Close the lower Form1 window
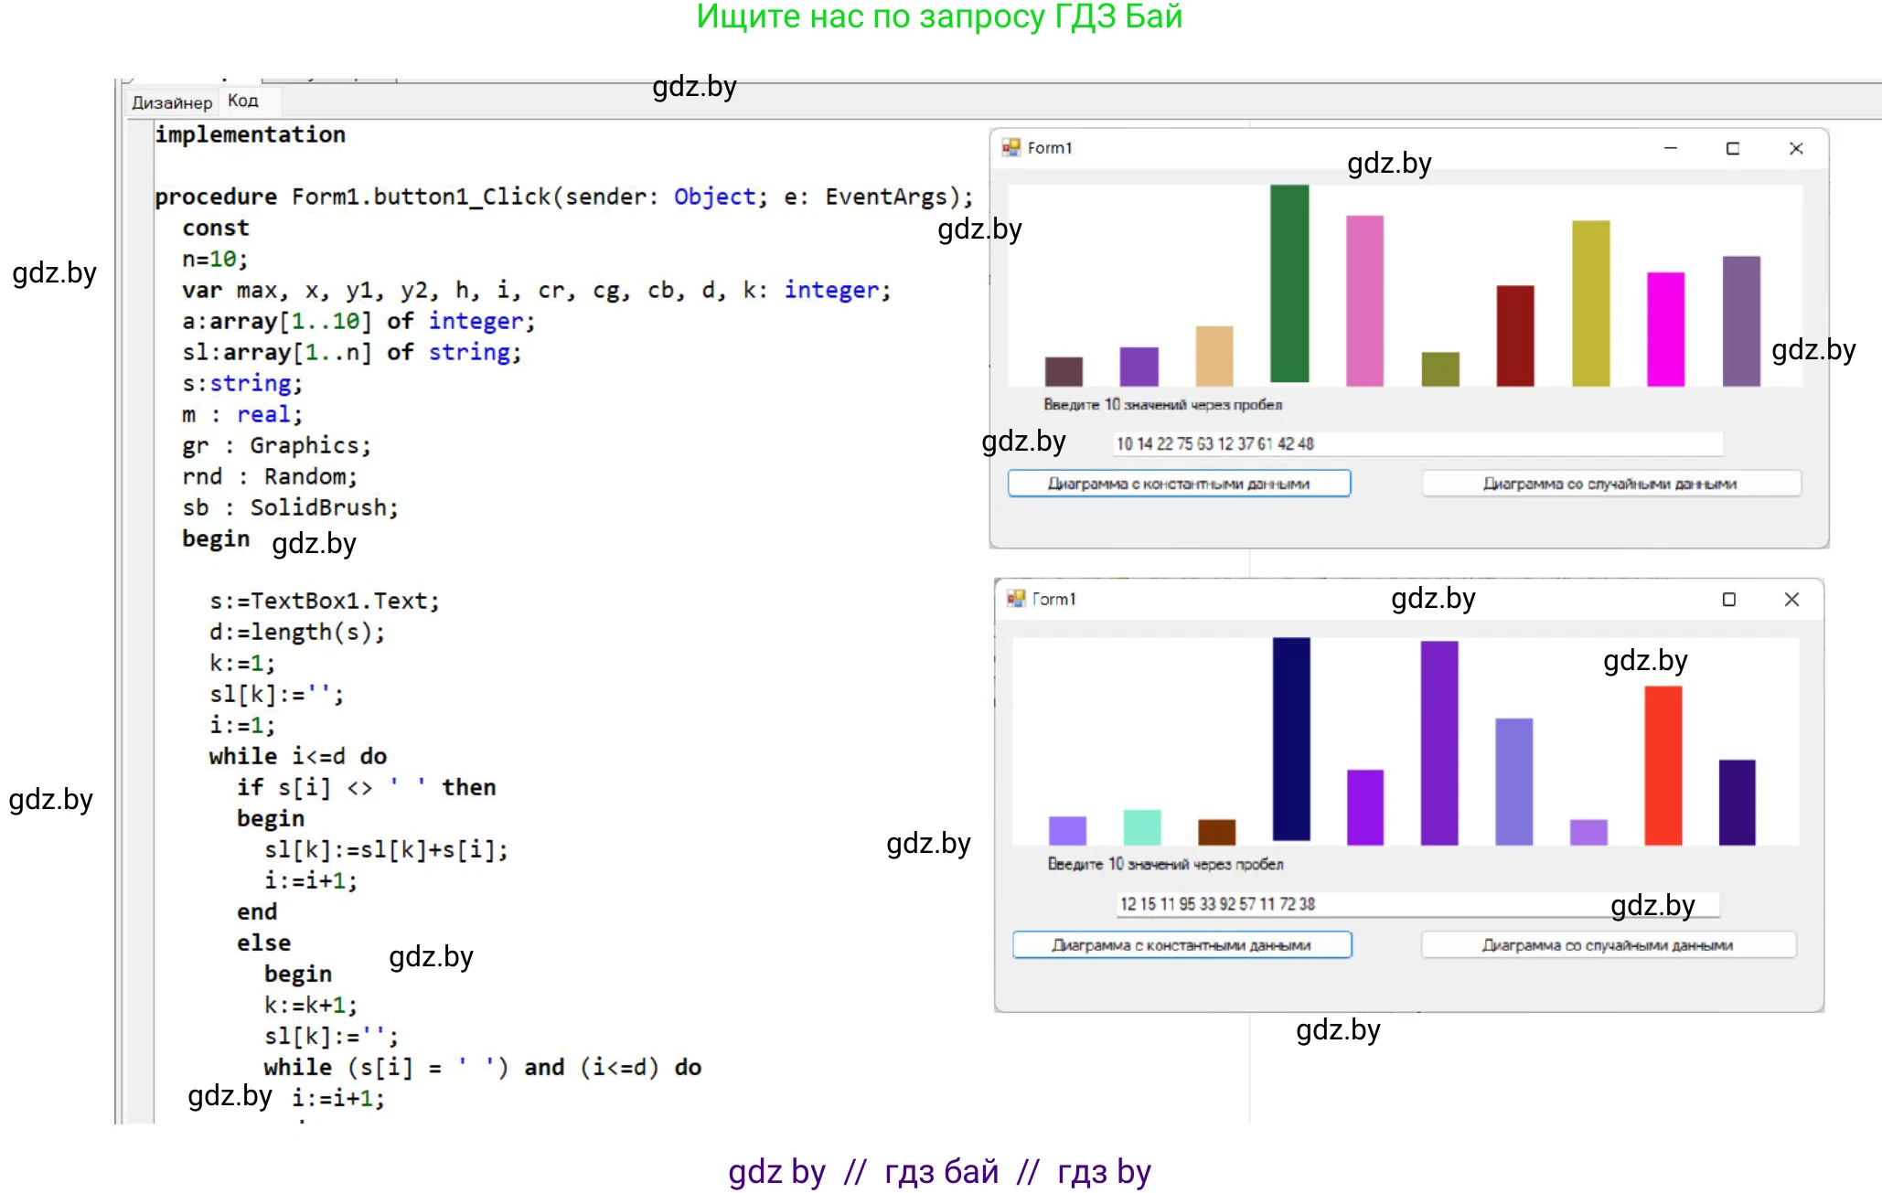Screen dimensions: 1882x1193 pyautogui.click(x=1791, y=600)
